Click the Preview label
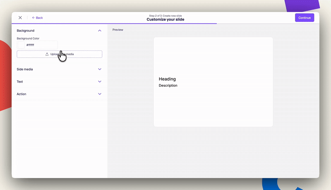 (x=118, y=30)
